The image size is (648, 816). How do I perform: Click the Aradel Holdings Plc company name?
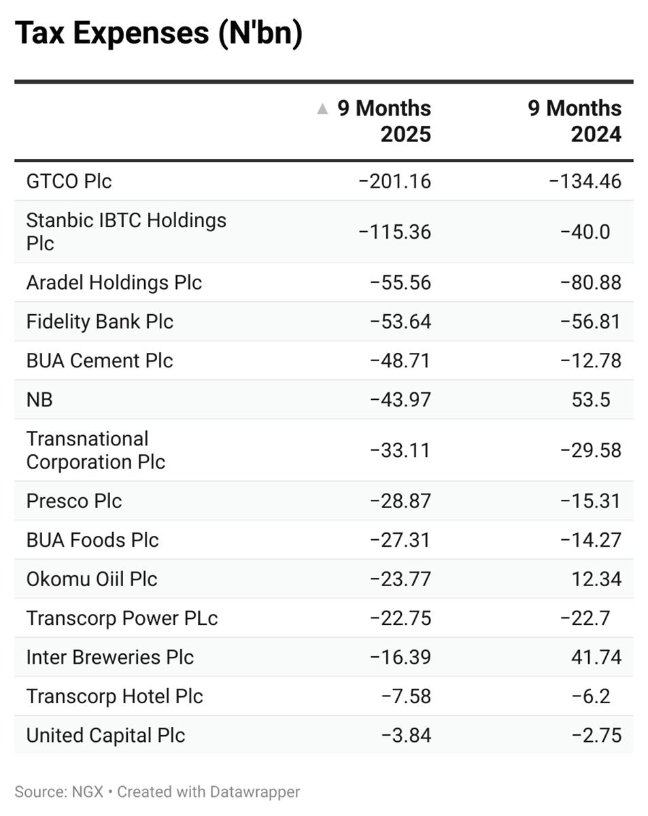[114, 282]
